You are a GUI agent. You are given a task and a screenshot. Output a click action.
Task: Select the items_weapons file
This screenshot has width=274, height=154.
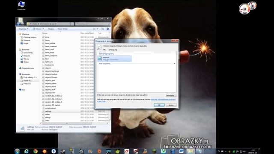point(51,56)
